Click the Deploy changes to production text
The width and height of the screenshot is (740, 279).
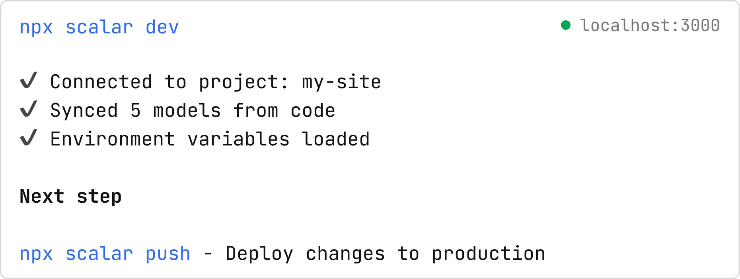click(385, 254)
